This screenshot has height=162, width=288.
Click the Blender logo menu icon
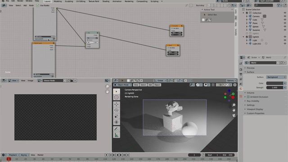point(3,1)
